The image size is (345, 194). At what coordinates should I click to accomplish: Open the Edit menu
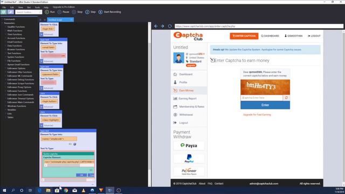point(12,7)
